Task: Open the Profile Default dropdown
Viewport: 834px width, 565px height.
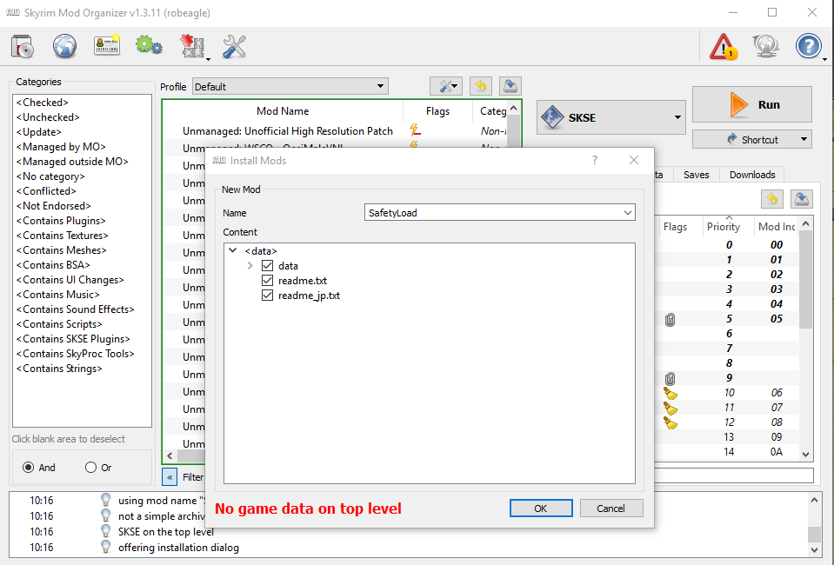Action: coord(290,87)
